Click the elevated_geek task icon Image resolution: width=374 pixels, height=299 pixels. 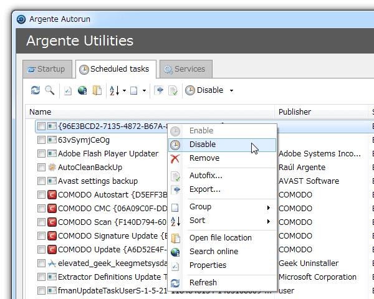[52, 263]
